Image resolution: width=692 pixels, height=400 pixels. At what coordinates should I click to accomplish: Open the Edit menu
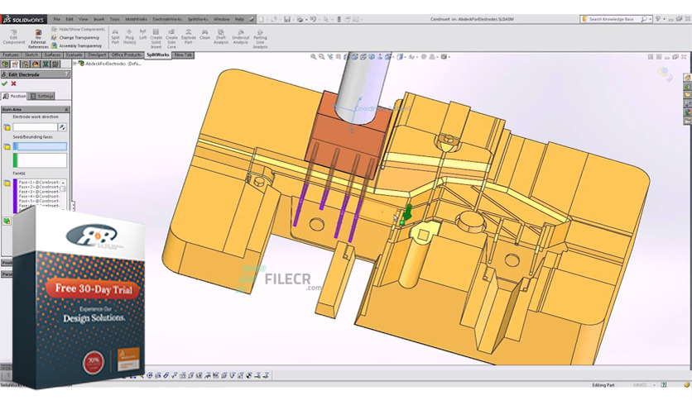[x=70, y=19]
